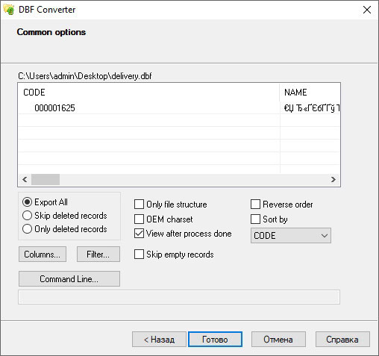The image size is (379, 356).
Task: Click the command line text field
Action: click(x=179, y=297)
